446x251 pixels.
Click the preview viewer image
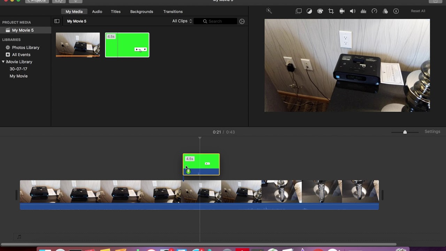[347, 65]
